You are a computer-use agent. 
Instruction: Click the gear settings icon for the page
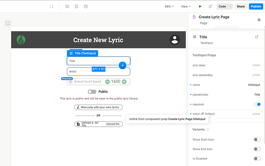[x=259, y=20]
